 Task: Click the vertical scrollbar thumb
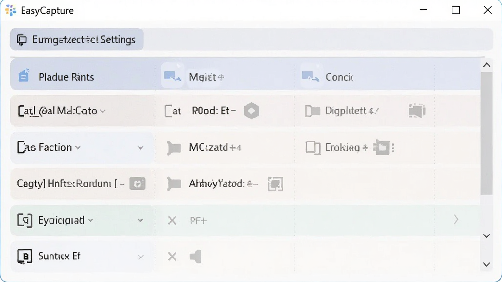(x=487, y=134)
